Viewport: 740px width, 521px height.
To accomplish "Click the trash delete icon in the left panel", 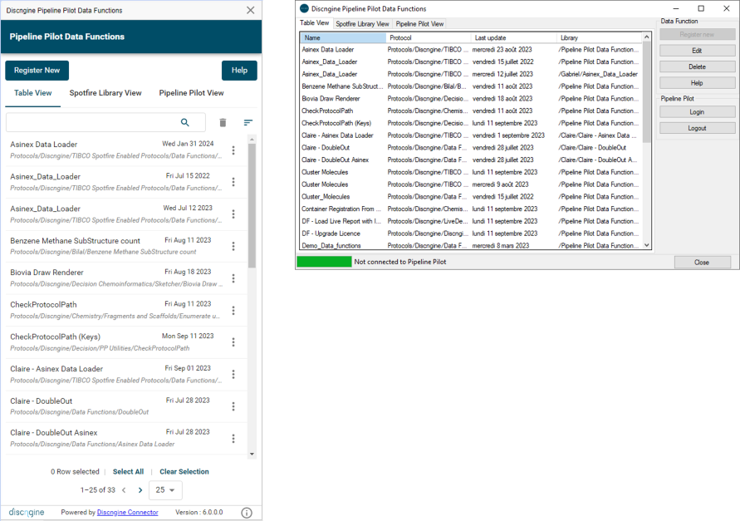I will pyautogui.click(x=223, y=122).
